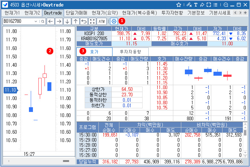Click the search magnifier next to code field
Viewport: 250px width, 167px height.
pos(43,21)
